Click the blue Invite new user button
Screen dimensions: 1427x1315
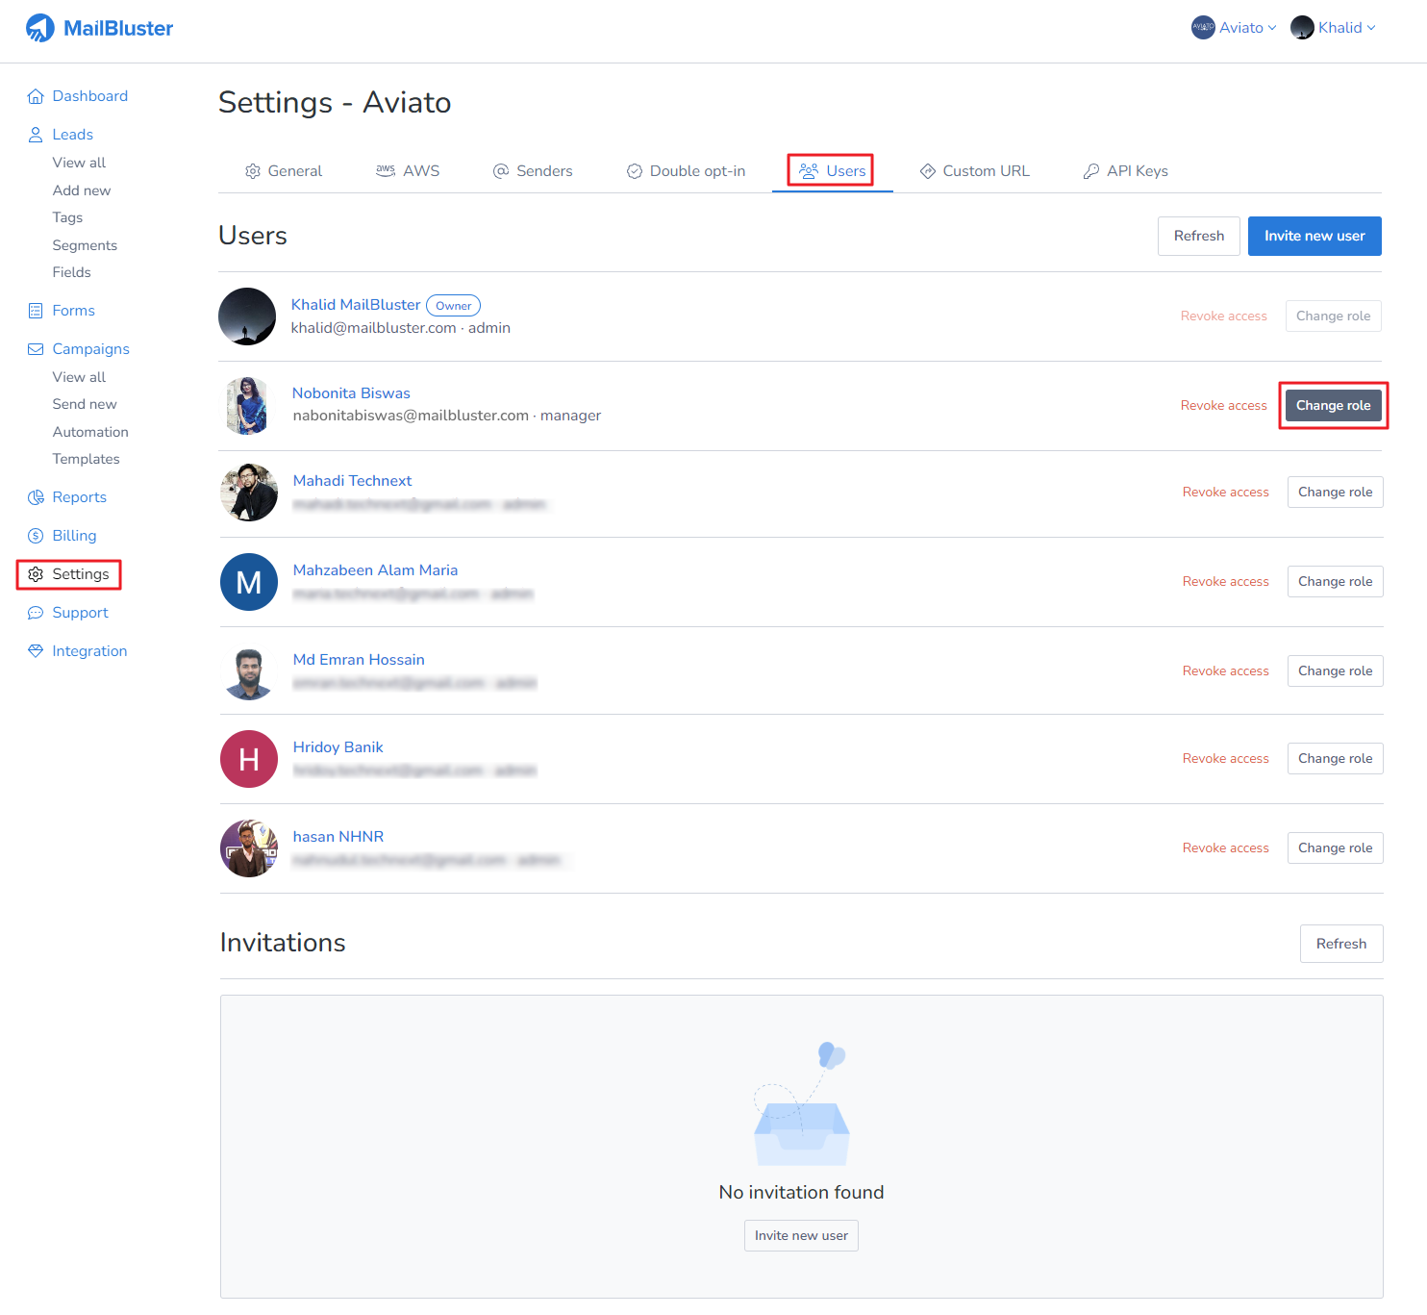(x=1314, y=236)
